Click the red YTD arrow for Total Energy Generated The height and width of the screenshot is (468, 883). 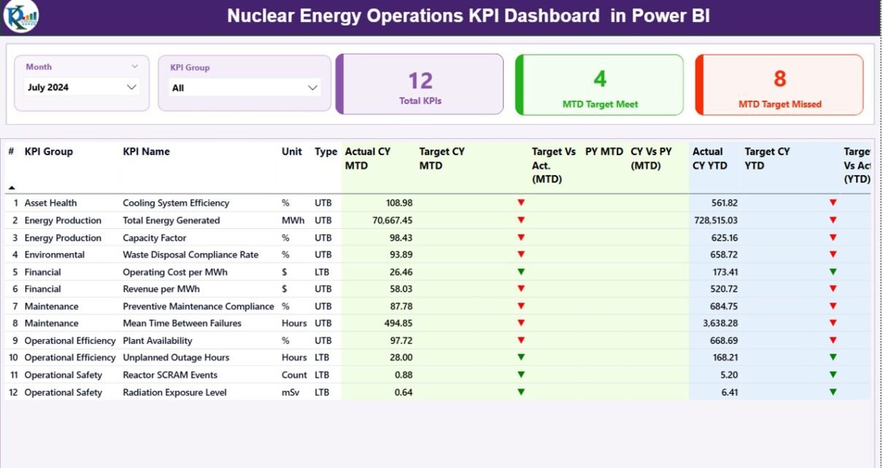coord(833,220)
